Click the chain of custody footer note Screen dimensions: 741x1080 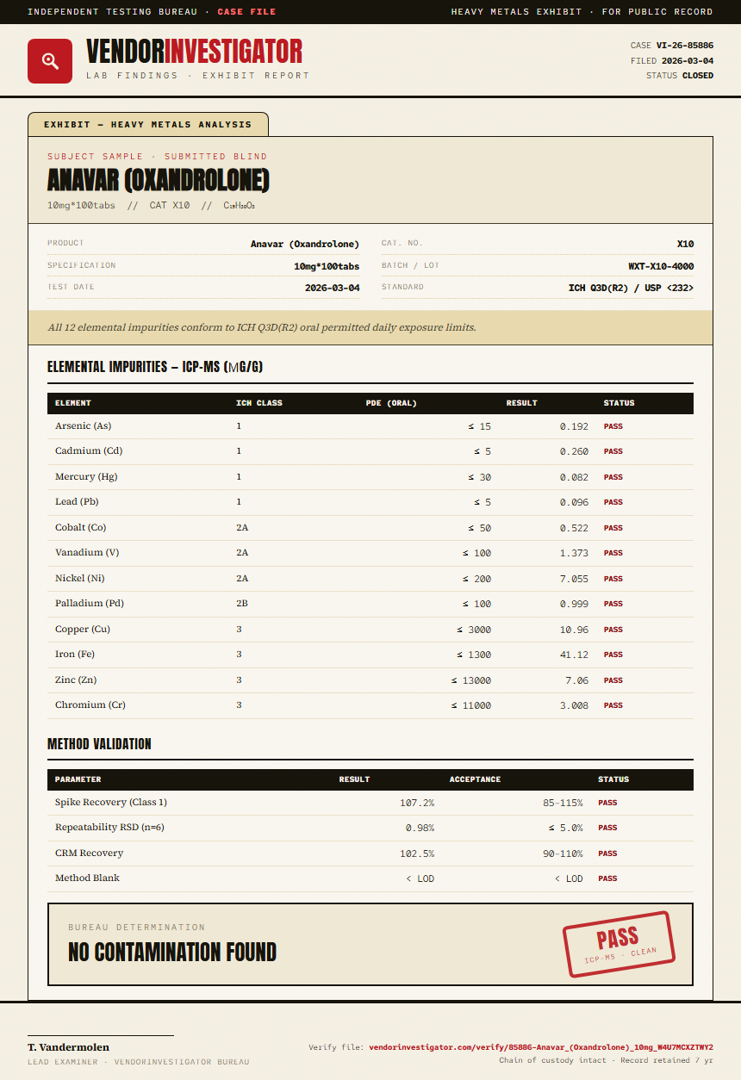click(x=606, y=1060)
